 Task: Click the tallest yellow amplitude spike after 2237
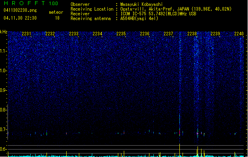click(x=179, y=150)
